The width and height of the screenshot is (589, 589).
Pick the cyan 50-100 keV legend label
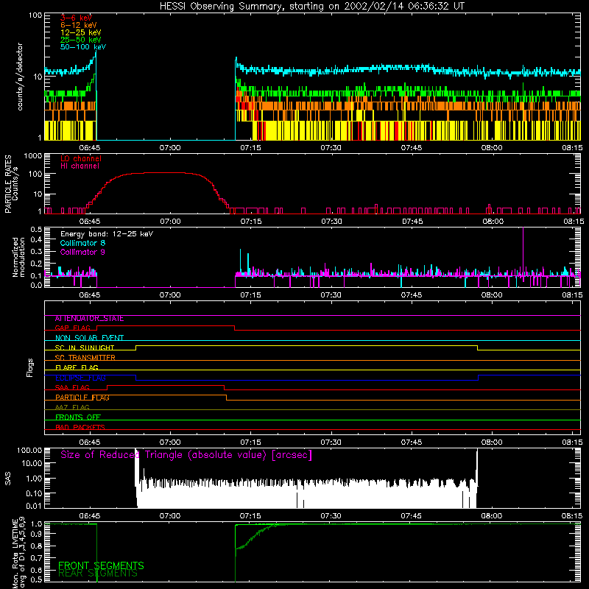coord(83,46)
